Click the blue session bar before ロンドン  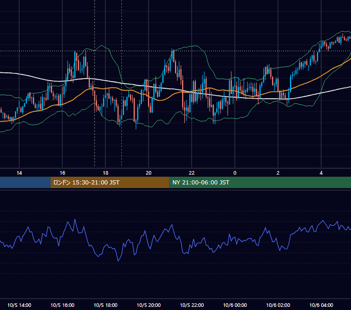pyautogui.click(x=25, y=182)
